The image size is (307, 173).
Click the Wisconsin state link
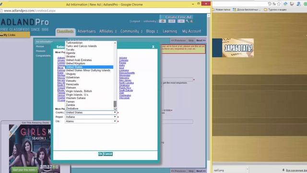click(124, 98)
